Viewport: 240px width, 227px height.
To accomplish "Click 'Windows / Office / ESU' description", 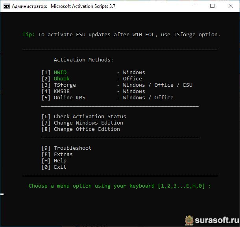I will [x=158, y=85].
